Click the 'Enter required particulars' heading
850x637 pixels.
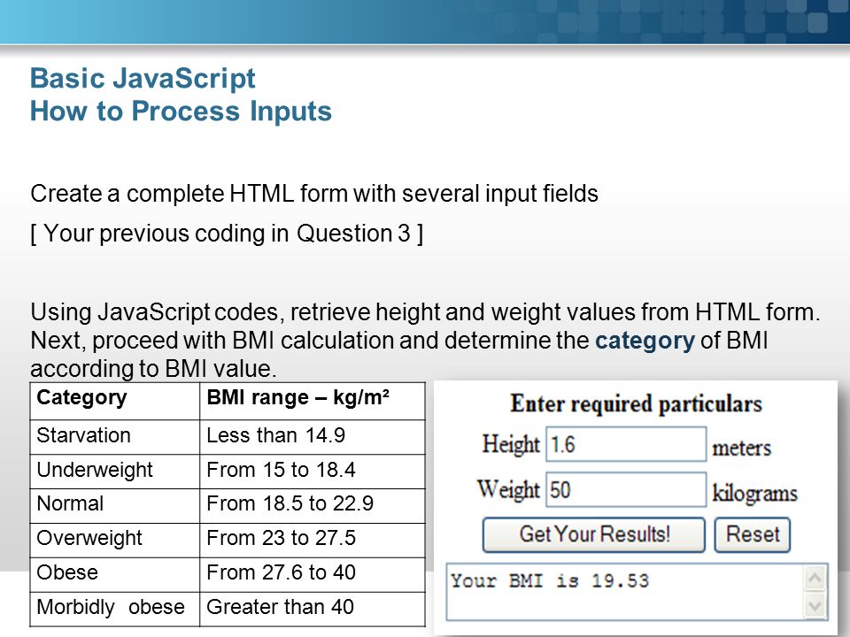click(x=636, y=404)
